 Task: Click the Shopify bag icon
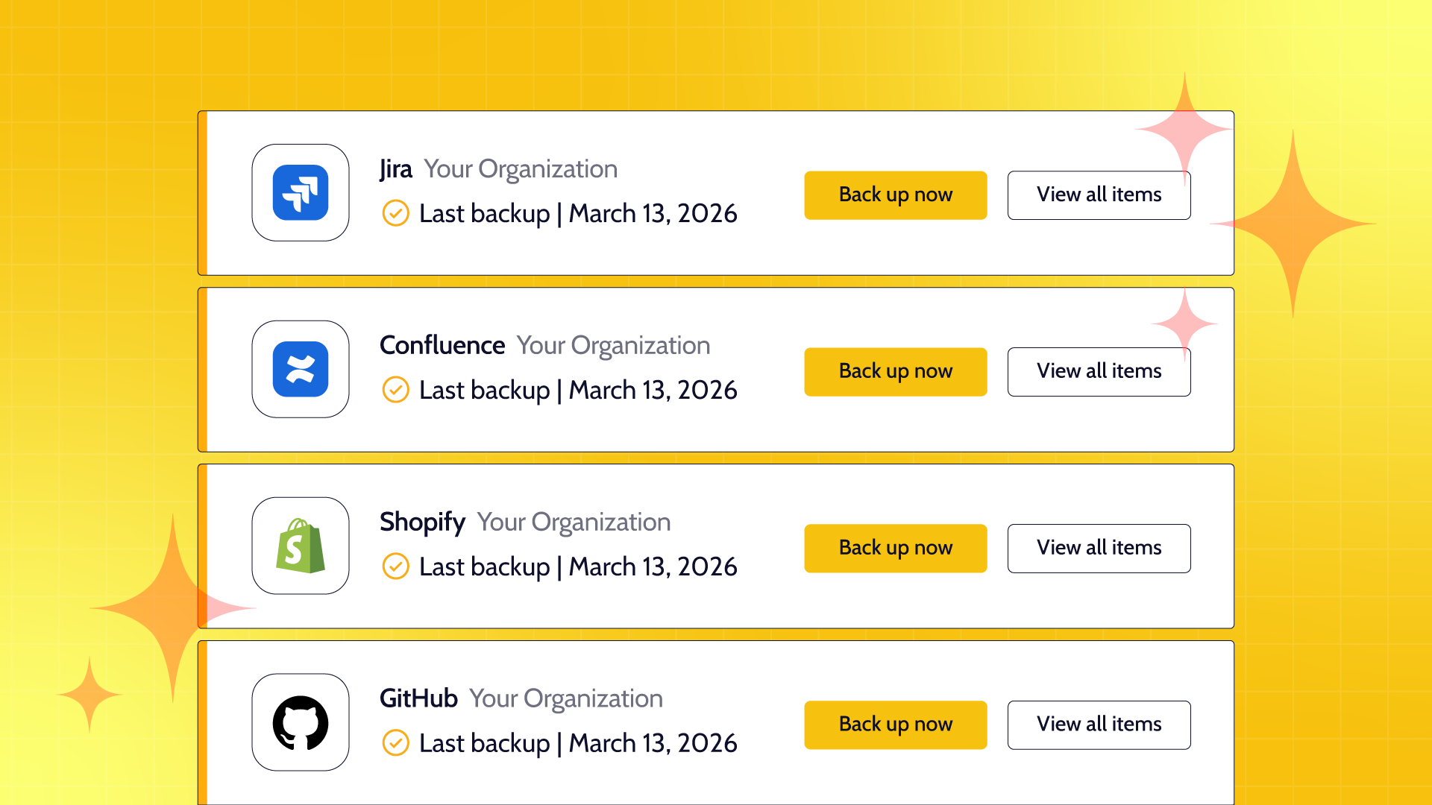click(301, 546)
